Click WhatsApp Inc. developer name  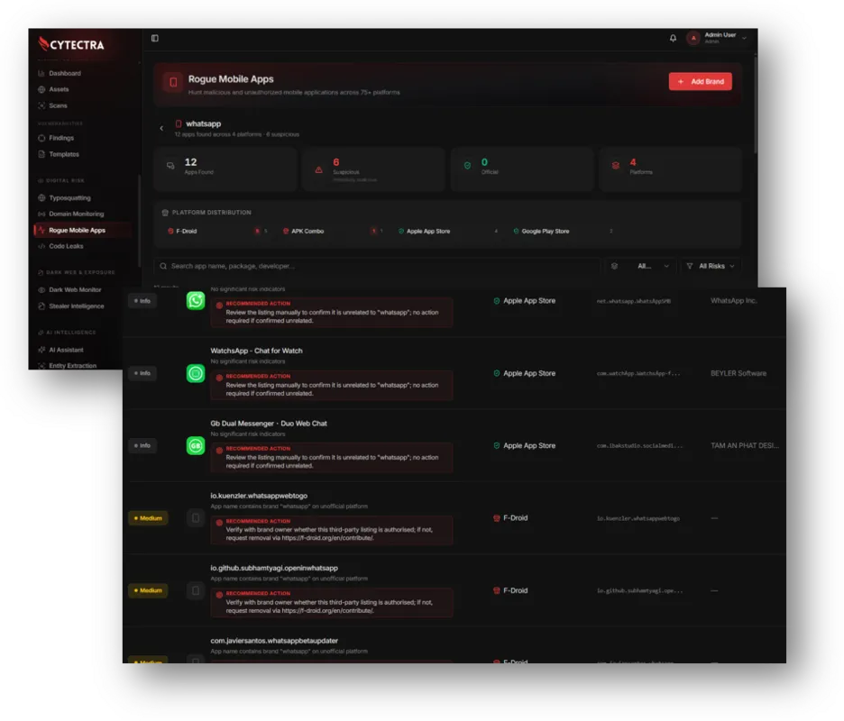point(734,301)
